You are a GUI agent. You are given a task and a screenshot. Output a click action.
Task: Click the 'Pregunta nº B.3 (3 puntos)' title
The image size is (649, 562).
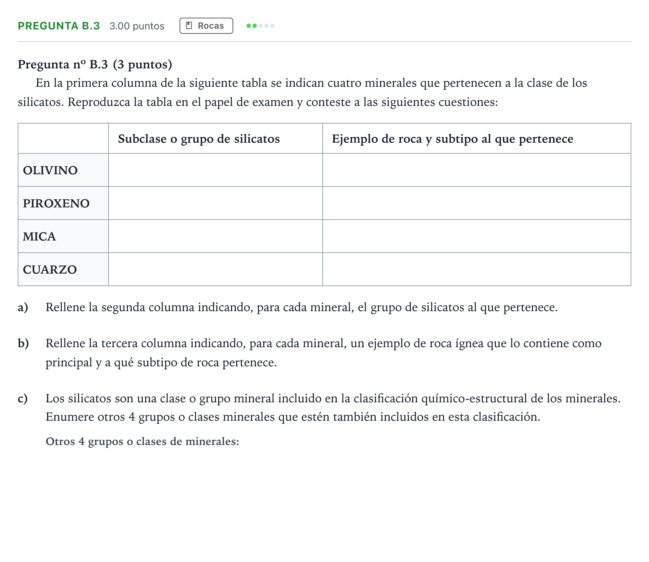(95, 64)
